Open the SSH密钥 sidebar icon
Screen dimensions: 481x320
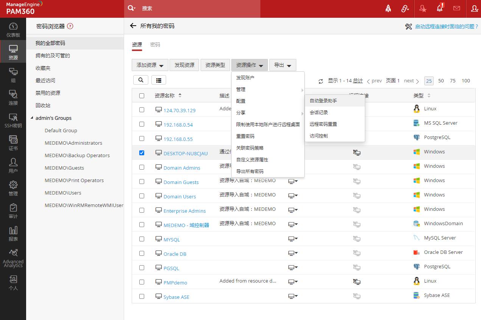coord(13,121)
